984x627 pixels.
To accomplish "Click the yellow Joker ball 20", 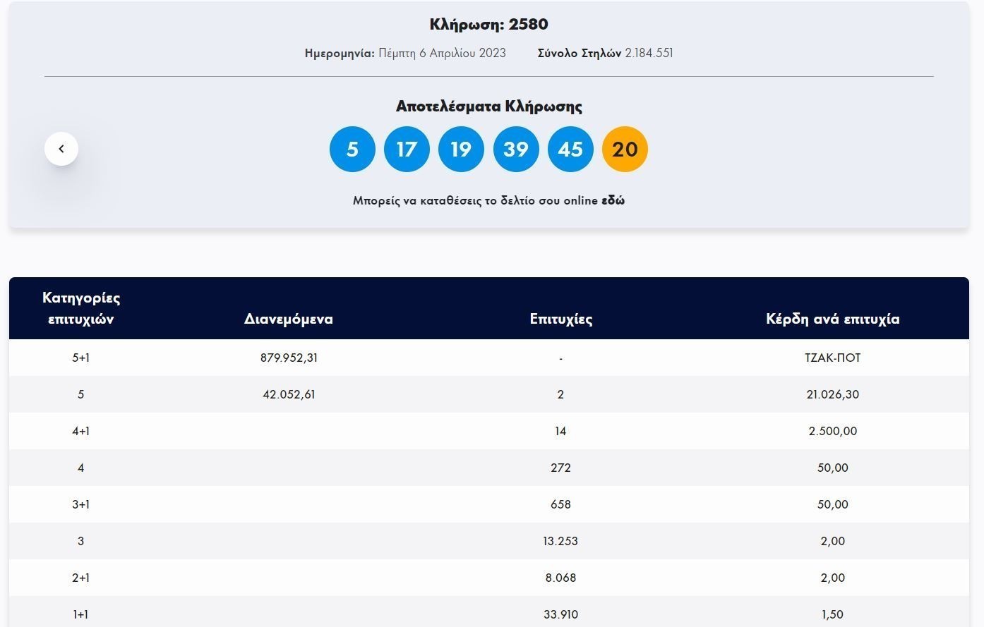I will (625, 150).
